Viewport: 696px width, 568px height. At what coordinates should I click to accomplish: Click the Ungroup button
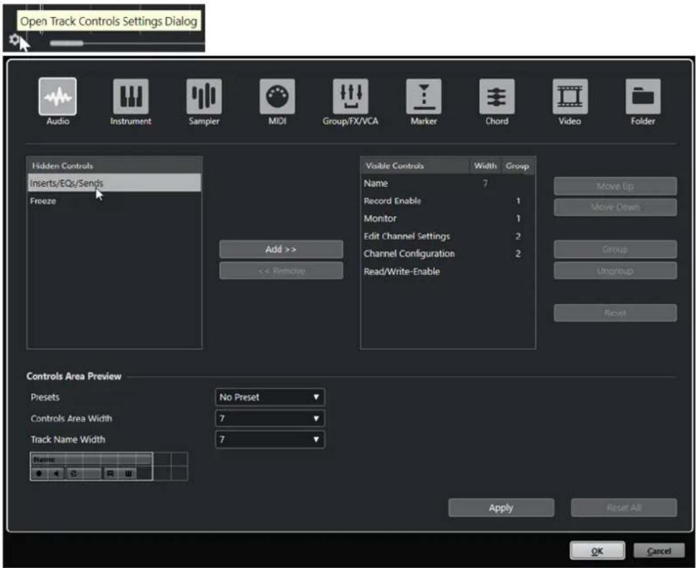point(615,270)
